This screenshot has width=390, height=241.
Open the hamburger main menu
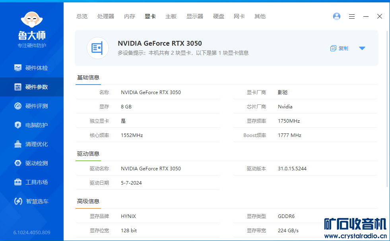pyautogui.click(x=352, y=16)
